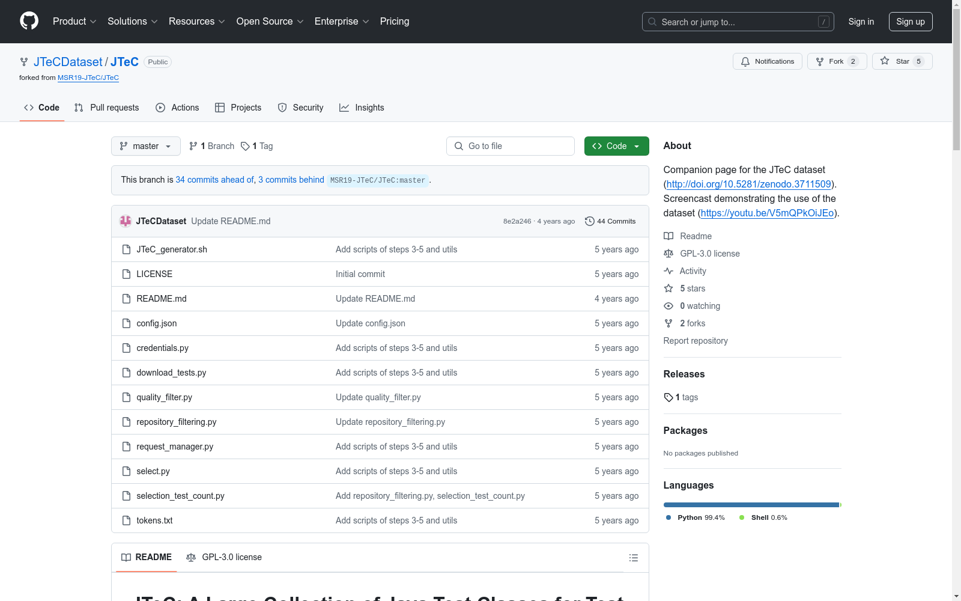Click the star icon in Star button
Image resolution: width=961 pixels, height=601 pixels.
tap(885, 61)
